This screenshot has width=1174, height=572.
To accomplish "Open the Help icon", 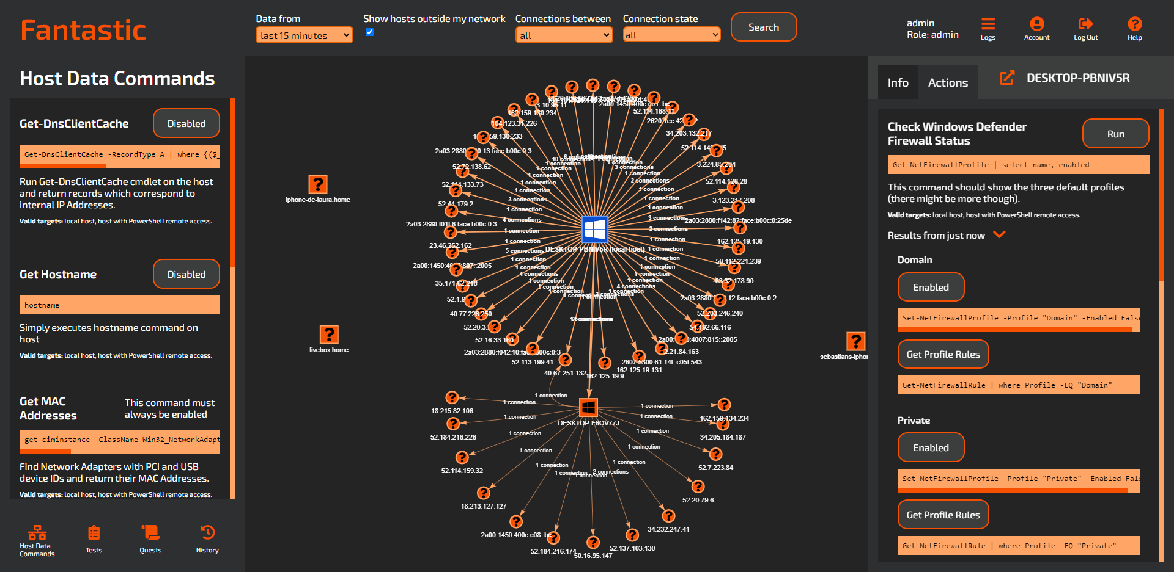I will (x=1134, y=29).
